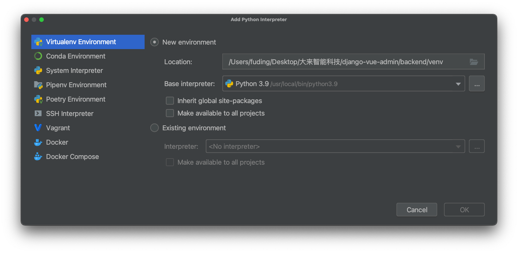518x253 pixels.
Task: Click the Cancel button
Action: 417,210
